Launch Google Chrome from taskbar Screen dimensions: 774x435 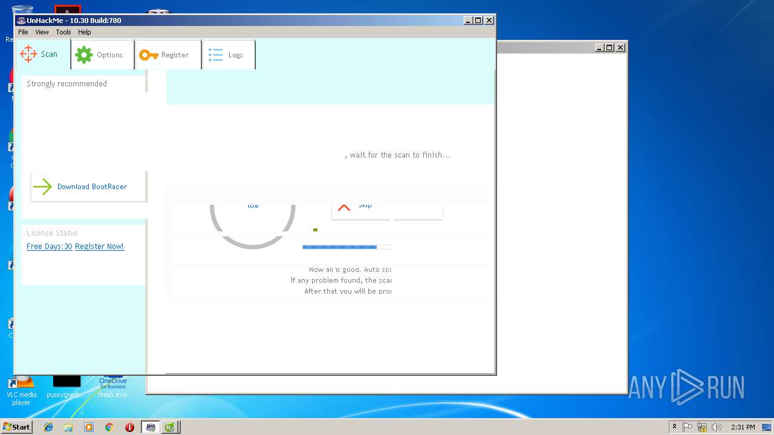pos(109,427)
